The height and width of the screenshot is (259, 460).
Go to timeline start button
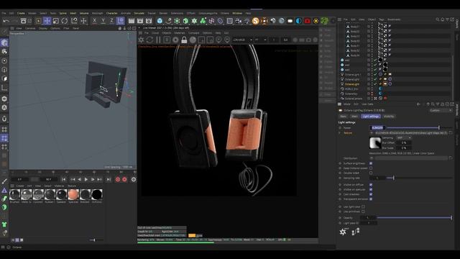(x=64, y=179)
